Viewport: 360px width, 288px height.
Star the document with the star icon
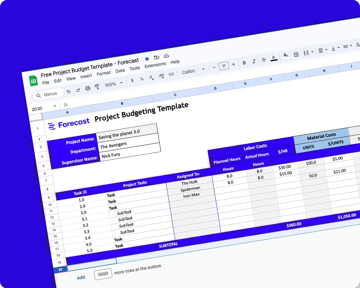tap(147, 59)
